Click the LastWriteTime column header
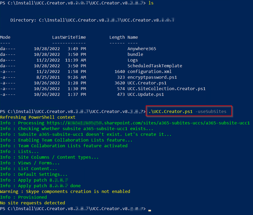Viewport: 253px width, 215px height. pyautogui.click(x=69, y=37)
